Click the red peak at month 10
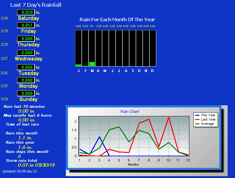This screenshot has width=235, height=178. click(x=169, y=118)
